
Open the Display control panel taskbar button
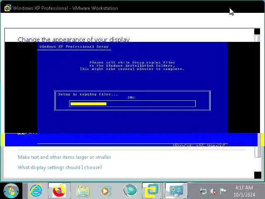[176, 191]
